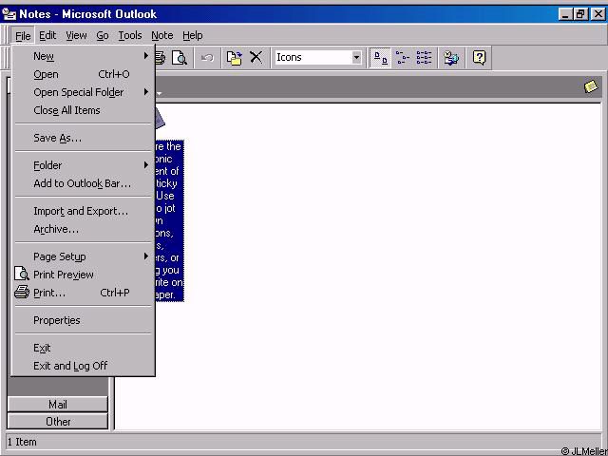
Task: Expand the Page Setup submenu
Action: (83, 256)
